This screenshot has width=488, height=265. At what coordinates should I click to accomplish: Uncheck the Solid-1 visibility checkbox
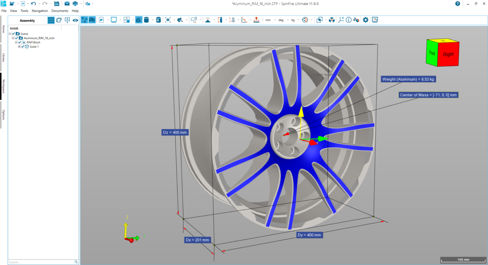[23, 47]
